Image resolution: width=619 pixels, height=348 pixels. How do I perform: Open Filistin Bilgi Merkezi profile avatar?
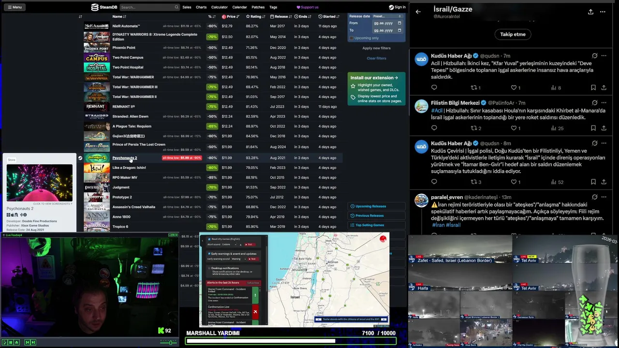(421, 106)
